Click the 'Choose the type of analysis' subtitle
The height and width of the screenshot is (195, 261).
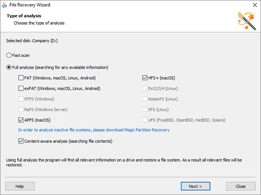pyautogui.click(x=39, y=23)
